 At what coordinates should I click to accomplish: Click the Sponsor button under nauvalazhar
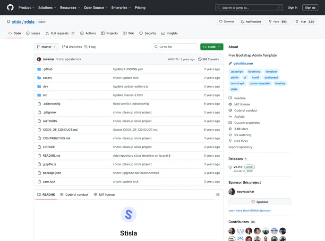(x=260, y=202)
